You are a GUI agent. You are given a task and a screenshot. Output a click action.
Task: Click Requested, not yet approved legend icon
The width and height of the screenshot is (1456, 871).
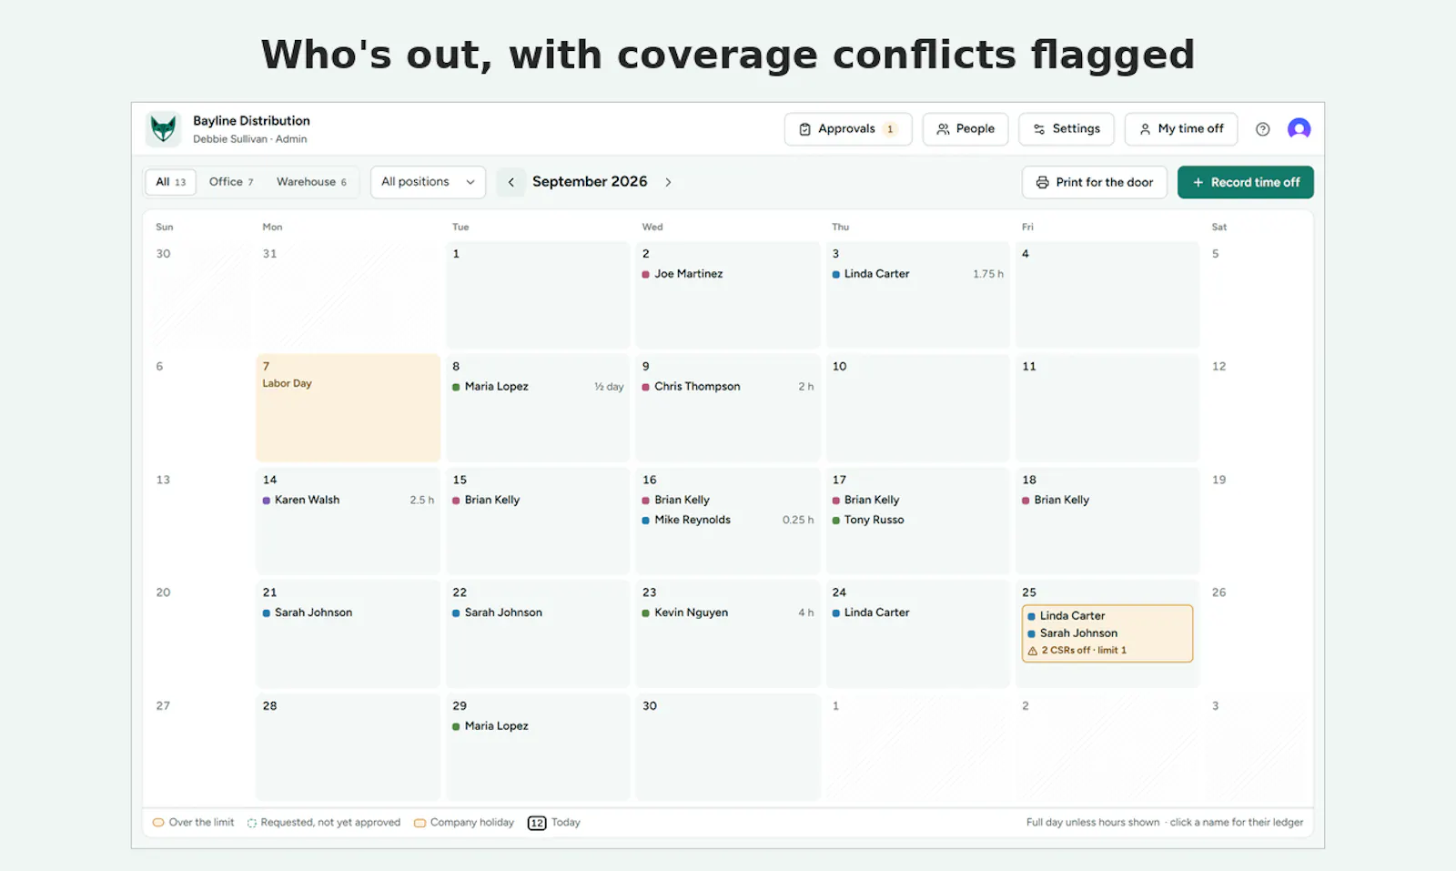(x=252, y=823)
